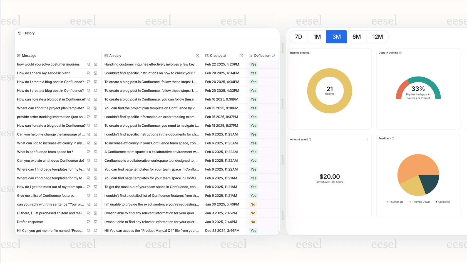Toggle the Thumbs Down legend entry
The height and width of the screenshot is (263, 467).
coord(419,202)
